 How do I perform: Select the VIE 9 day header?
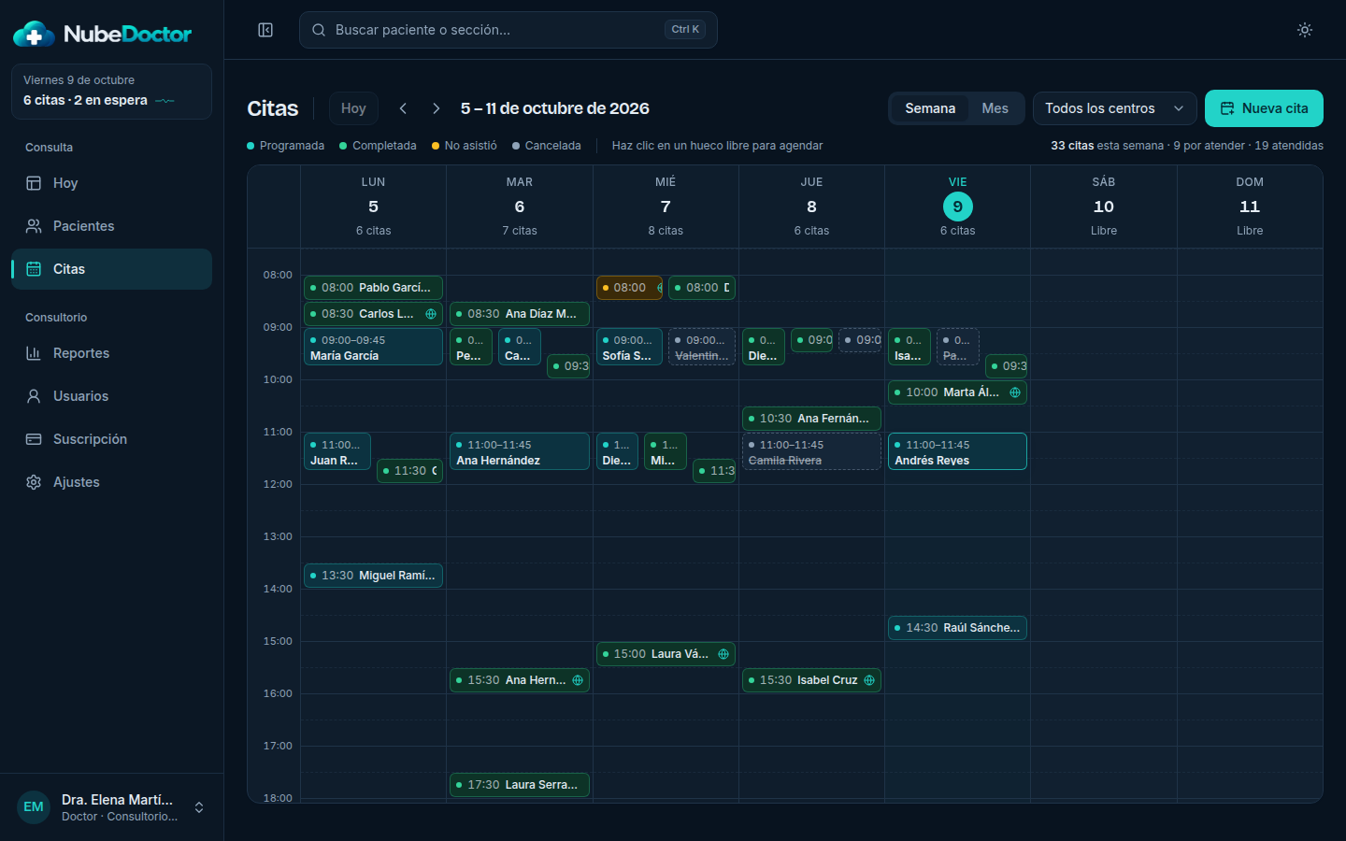[x=957, y=207]
